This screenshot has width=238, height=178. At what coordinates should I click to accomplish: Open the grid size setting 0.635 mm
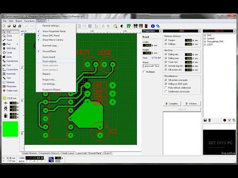pyautogui.click(x=9, y=98)
